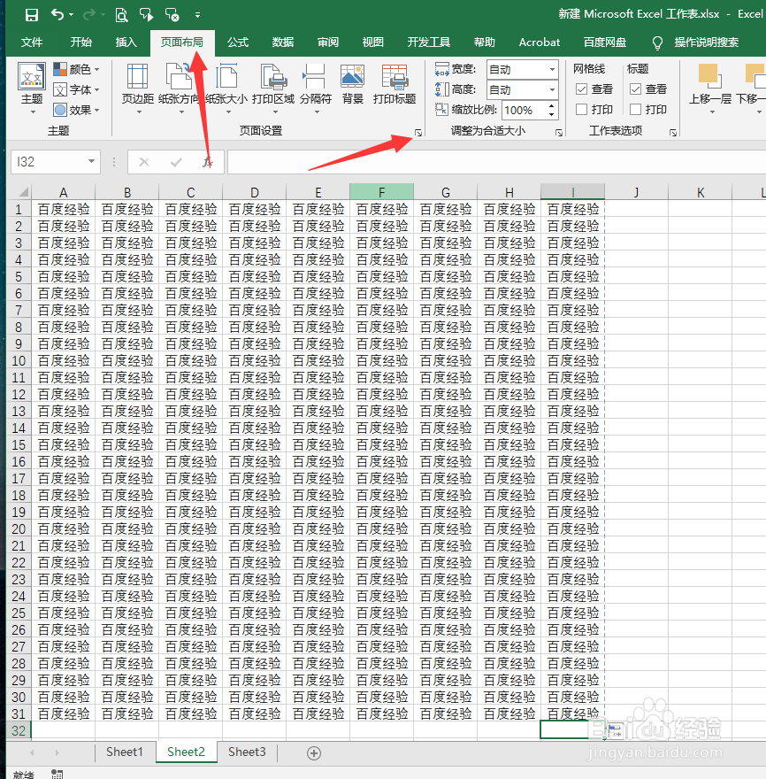Uncheck Headings View (标题 查看) checkbox
Viewport: 766px width, 779px height.
point(635,89)
